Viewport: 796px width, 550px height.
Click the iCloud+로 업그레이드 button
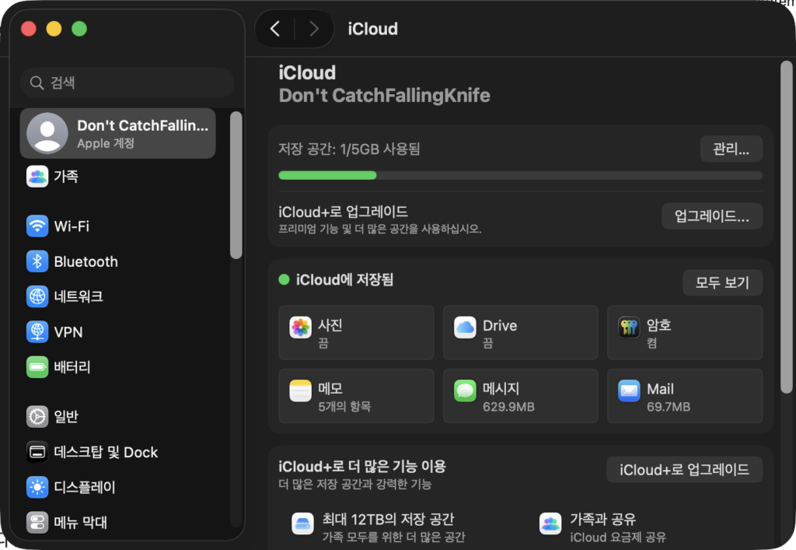pos(684,470)
